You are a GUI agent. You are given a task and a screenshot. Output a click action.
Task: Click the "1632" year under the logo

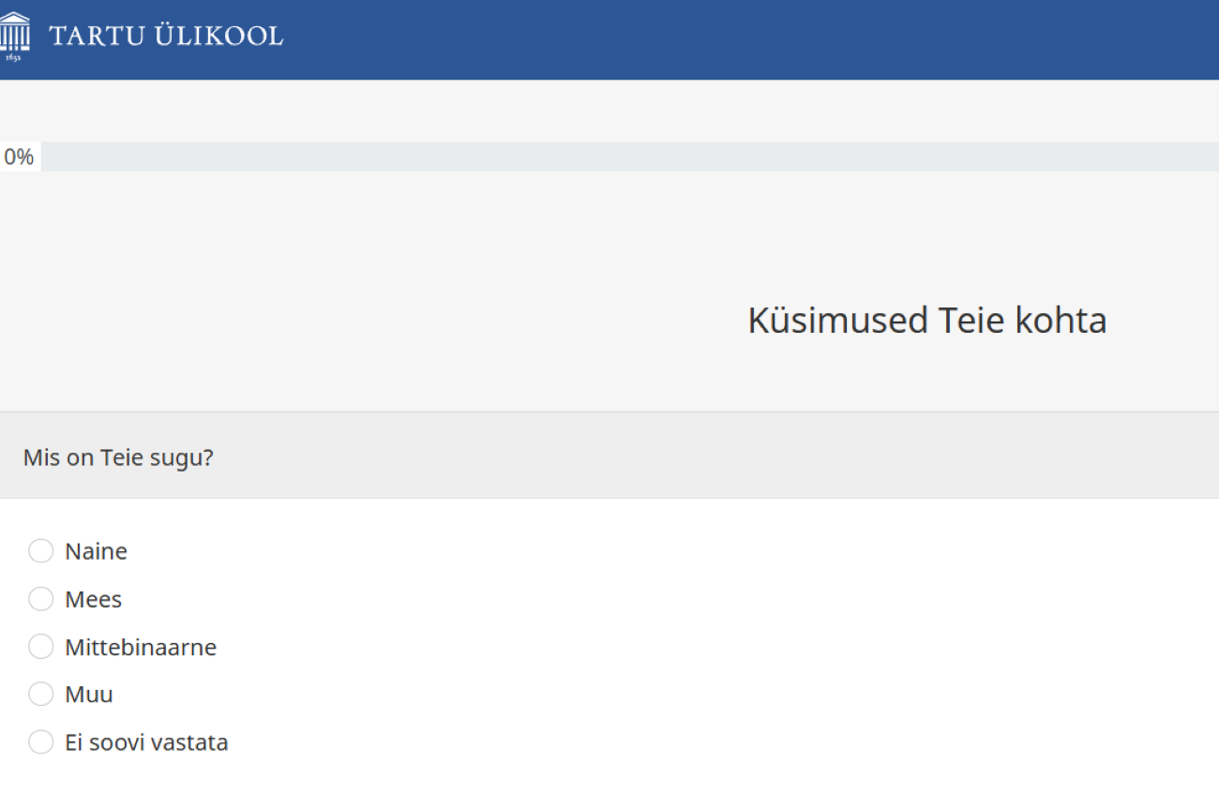tap(12, 58)
